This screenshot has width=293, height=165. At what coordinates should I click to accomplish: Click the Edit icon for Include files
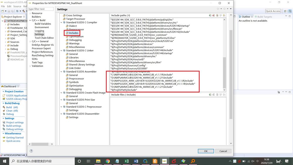[x=217, y=95]
